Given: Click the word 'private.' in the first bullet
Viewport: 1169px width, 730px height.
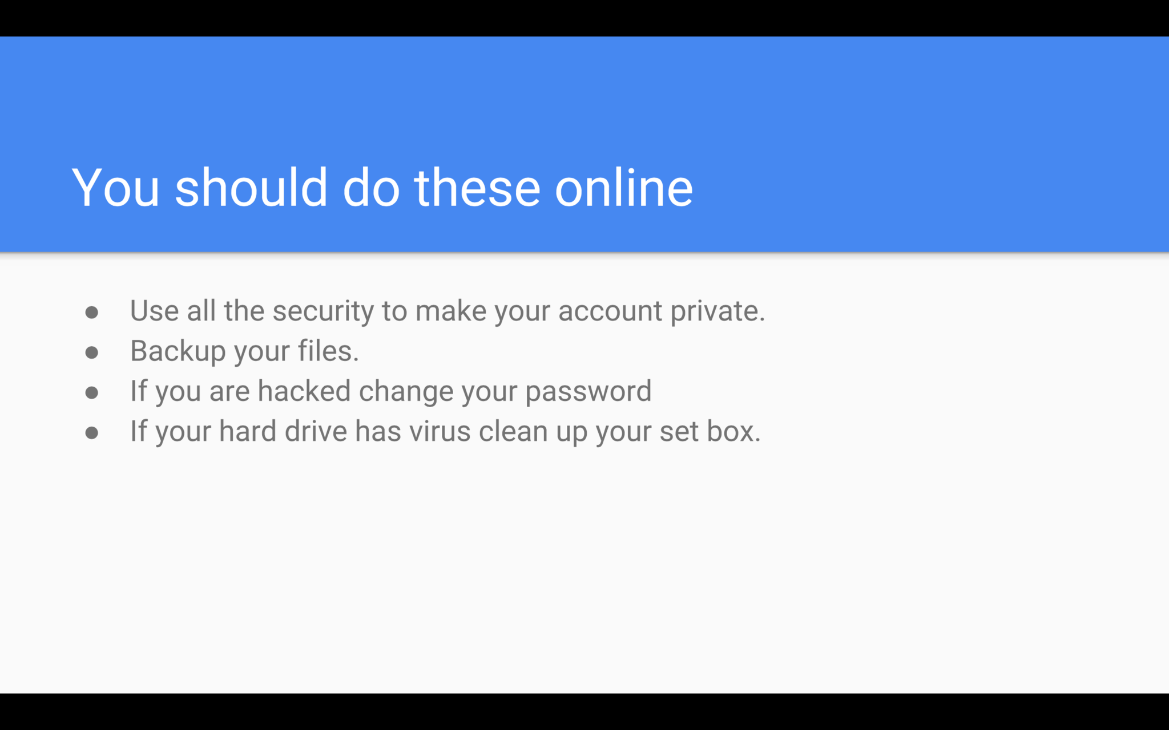Looking at the screenshot, I should 717,311.
